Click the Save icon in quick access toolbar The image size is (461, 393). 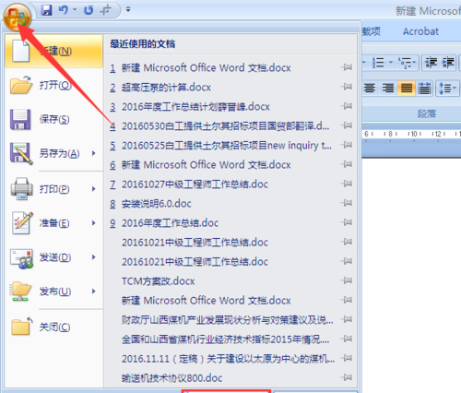click(46, 10)
